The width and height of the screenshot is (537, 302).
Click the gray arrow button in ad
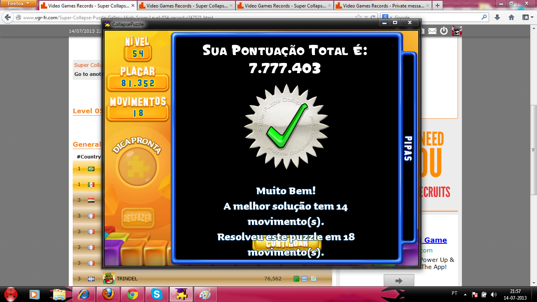point(399,280)
